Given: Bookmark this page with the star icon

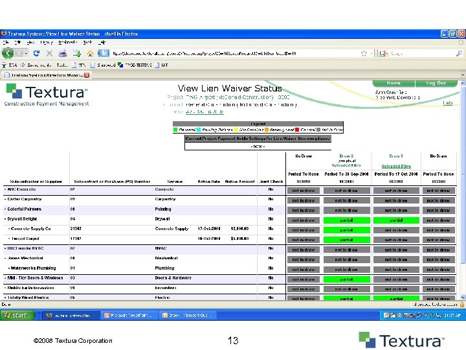Looking at the screenshot, I should click(x=364, y=53).
